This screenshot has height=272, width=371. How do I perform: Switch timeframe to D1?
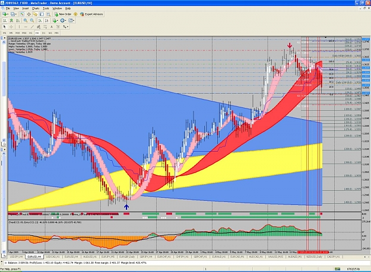[43, 33]
